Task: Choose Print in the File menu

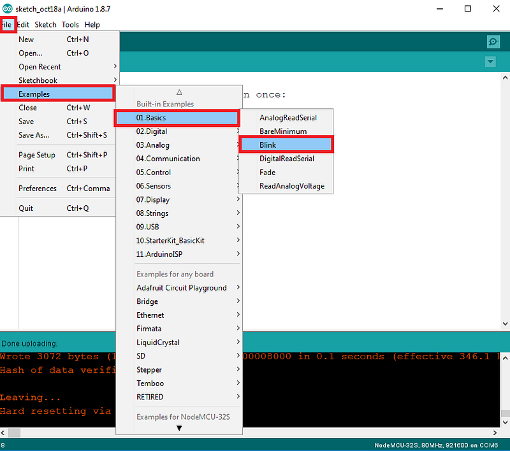Action: [58, 169]
